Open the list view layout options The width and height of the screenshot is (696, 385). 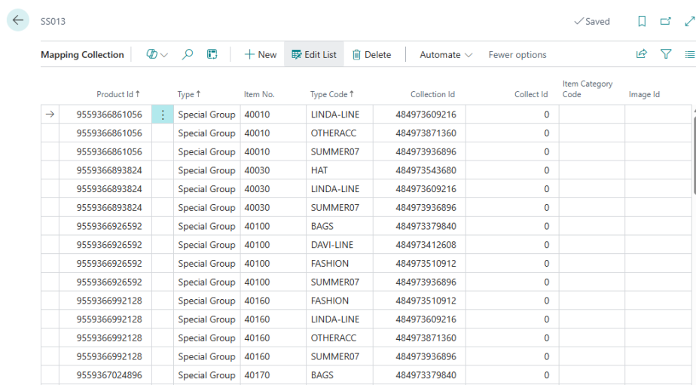click(x=690, y=54)
